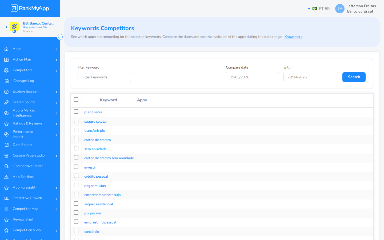The image size is (384, 240).
Task: Click the Competitors icon in sidebar
Action: pos(6,70)
